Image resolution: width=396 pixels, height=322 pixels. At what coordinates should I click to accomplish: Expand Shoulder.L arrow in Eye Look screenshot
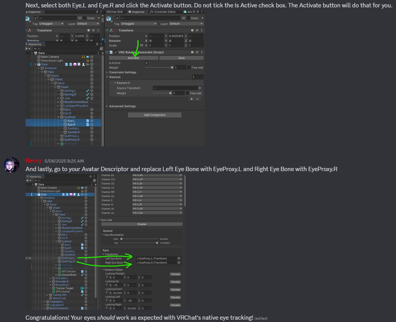[50, 278]
